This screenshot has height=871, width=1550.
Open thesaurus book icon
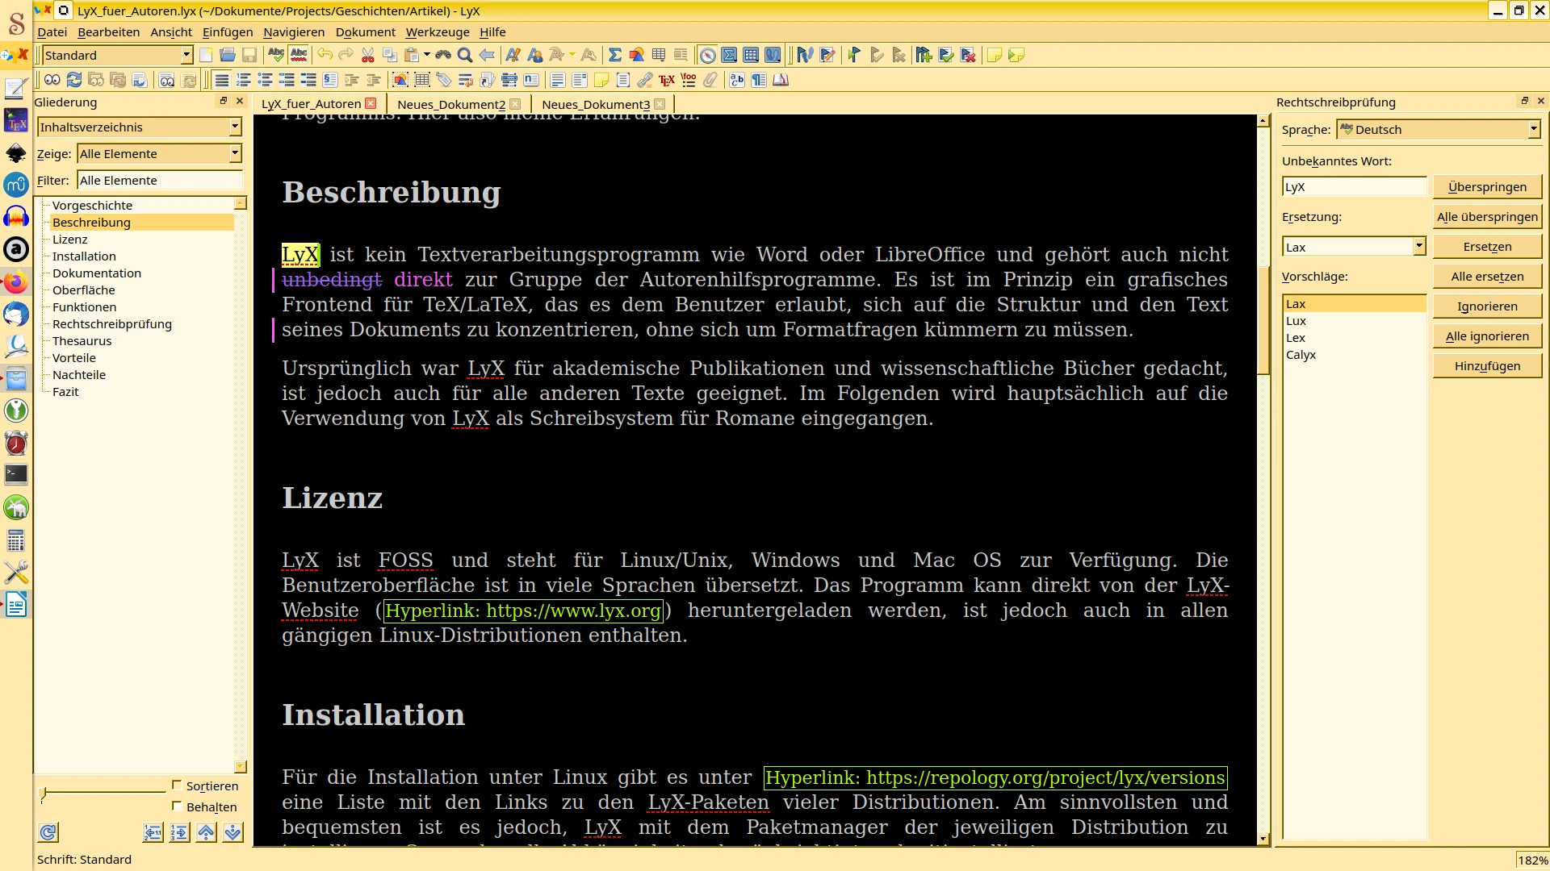tap(781, 80)
